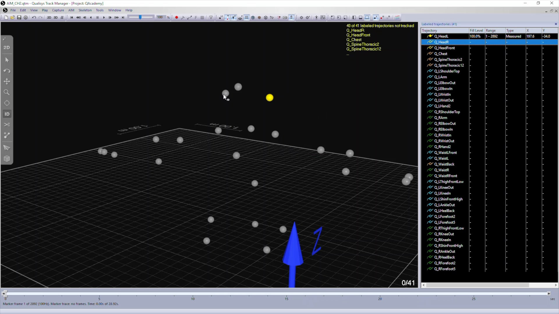Switch to 2D view mode
Viewport: 559px width, 314px height.
[x=7, y=47]
